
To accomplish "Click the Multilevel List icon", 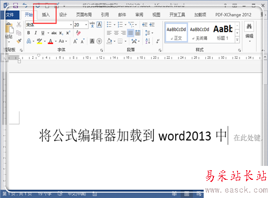I will click(x=131, y=25).
